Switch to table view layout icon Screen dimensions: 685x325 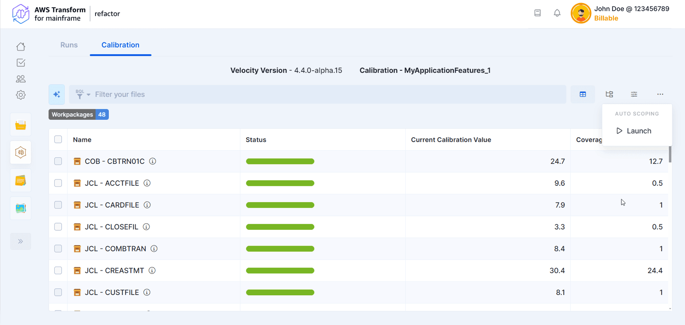(x=583, y=94)
